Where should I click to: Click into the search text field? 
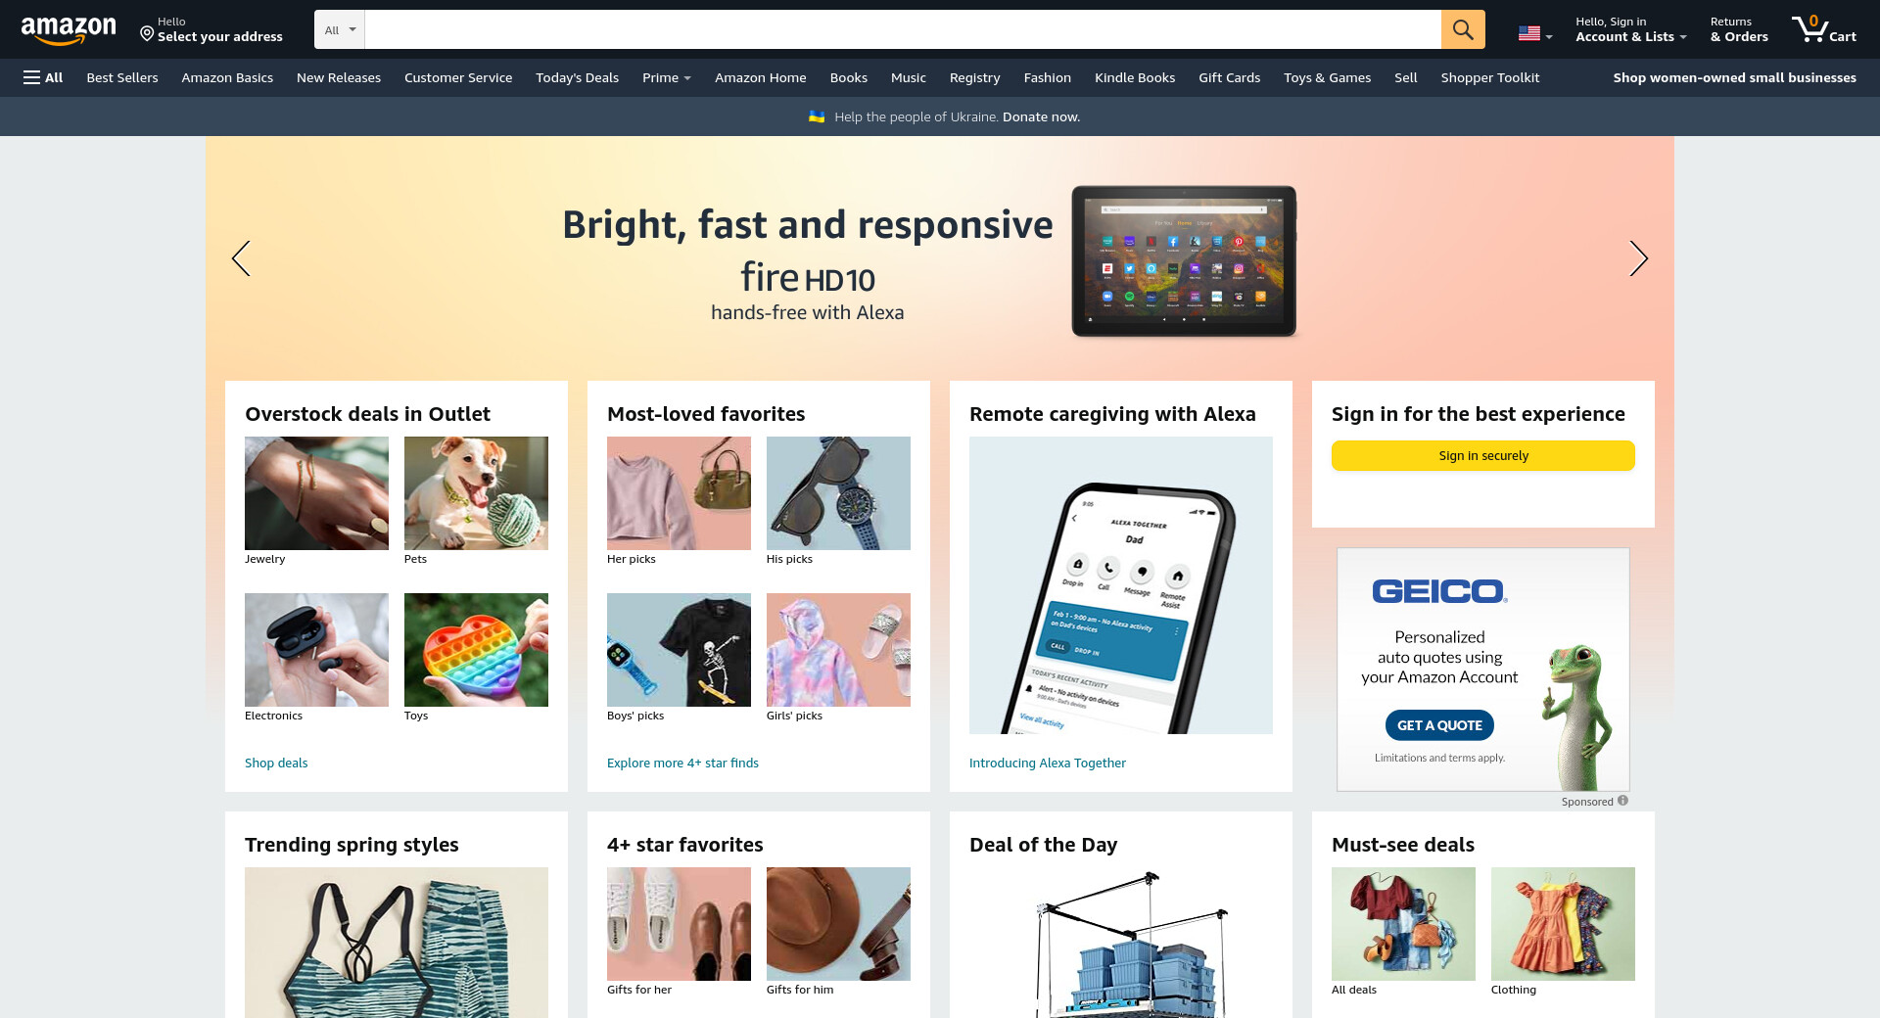point(902,29)
